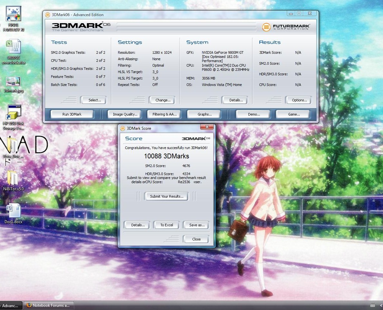Click NVIDIA GeForce 9800M GT text
The width and height of the screenshot is (383, 310).
[x=222, y=52]
